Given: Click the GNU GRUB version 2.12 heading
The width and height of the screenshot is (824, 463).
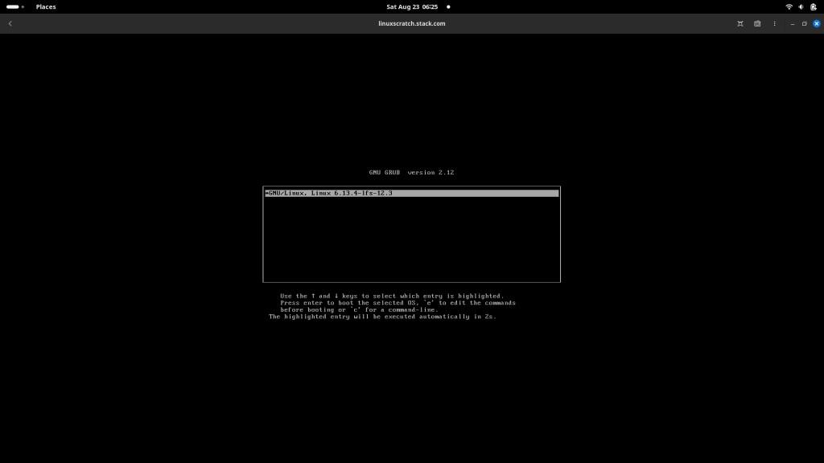Looking at the screenshot, I should coord(411,172).
